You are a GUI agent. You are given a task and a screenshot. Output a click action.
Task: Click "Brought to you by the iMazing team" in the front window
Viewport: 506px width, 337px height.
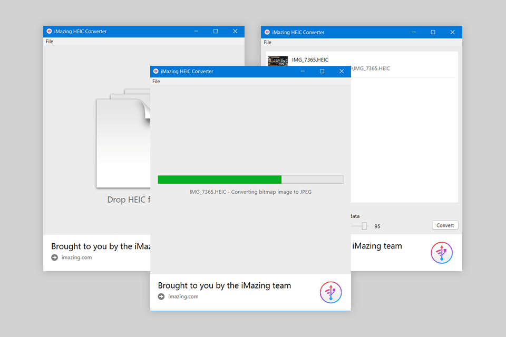coord(225,286)
